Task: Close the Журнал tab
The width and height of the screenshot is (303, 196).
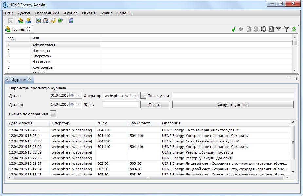Action: (30, 79)
